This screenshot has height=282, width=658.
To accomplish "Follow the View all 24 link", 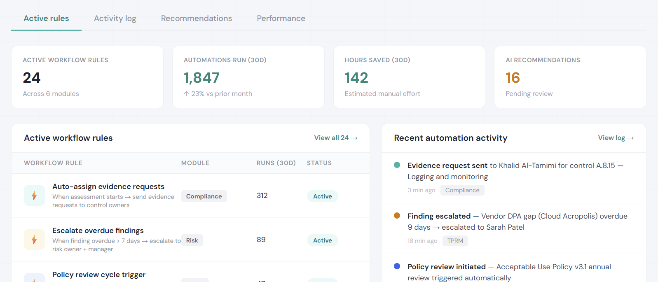I will pyautogui.click(x=336, y=138).
